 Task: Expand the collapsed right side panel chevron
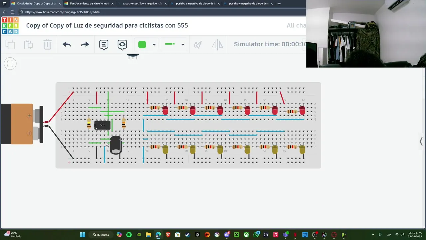point(421,141)
